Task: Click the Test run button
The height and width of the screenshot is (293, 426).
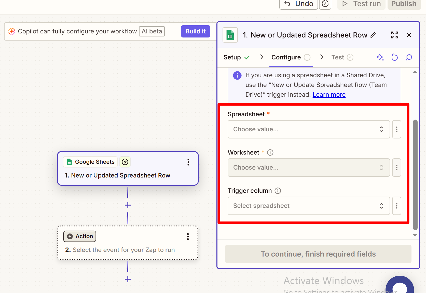Action: coord(361,4)
